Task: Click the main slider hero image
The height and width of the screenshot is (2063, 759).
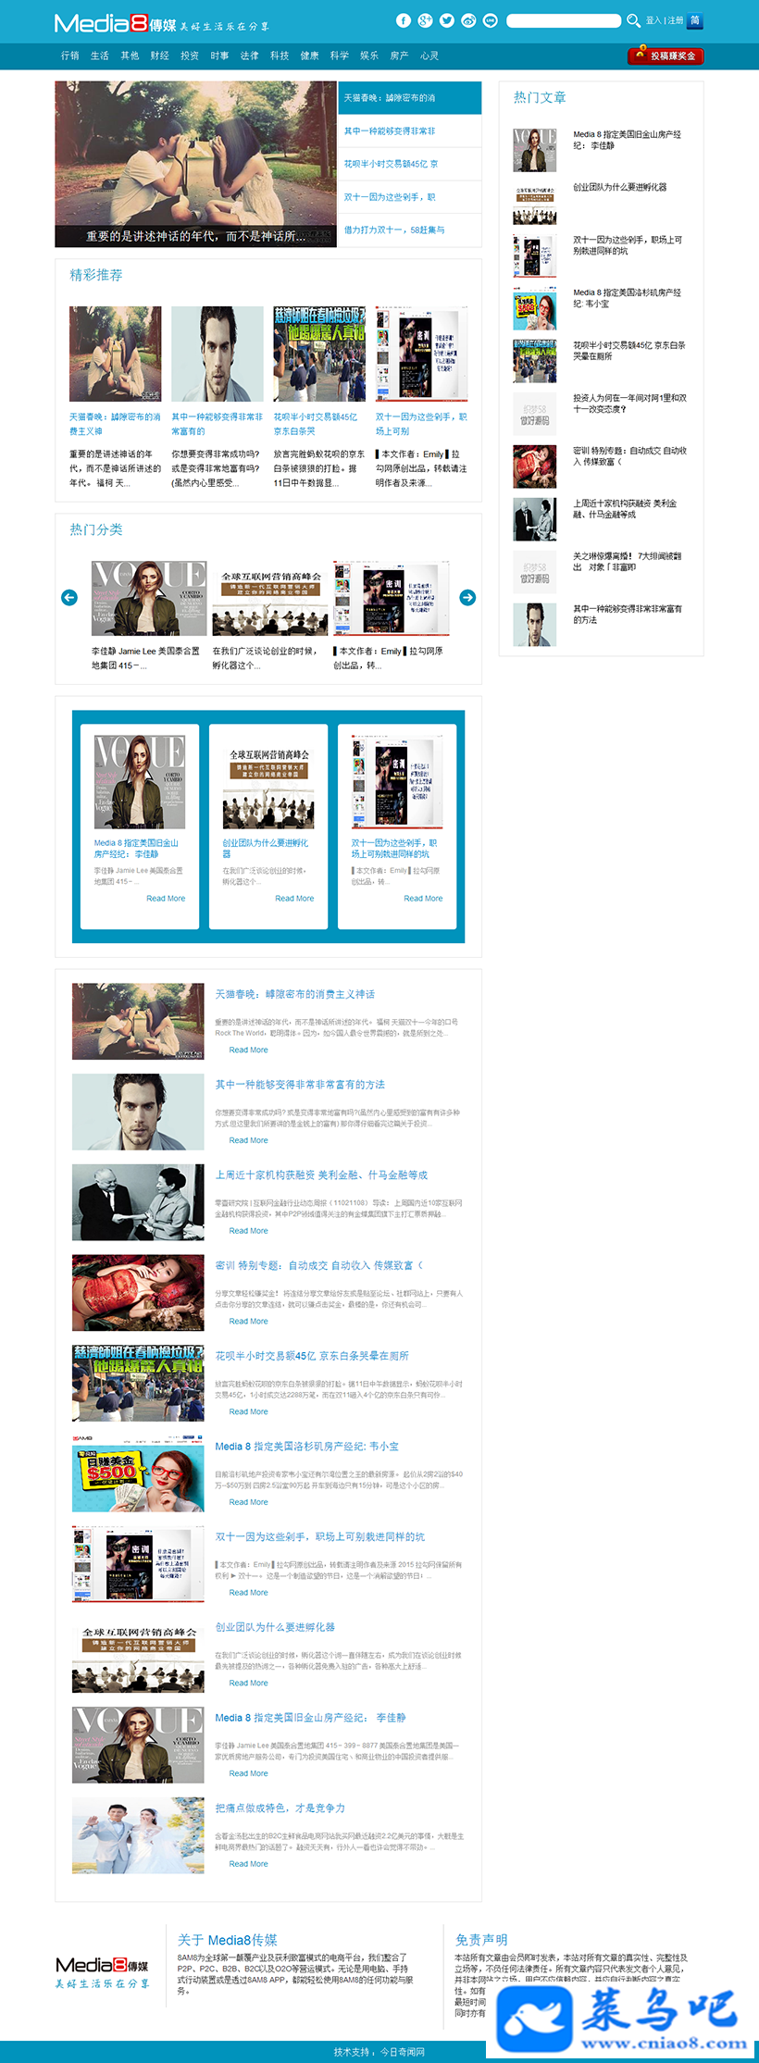Action: [x=195, y=164]
